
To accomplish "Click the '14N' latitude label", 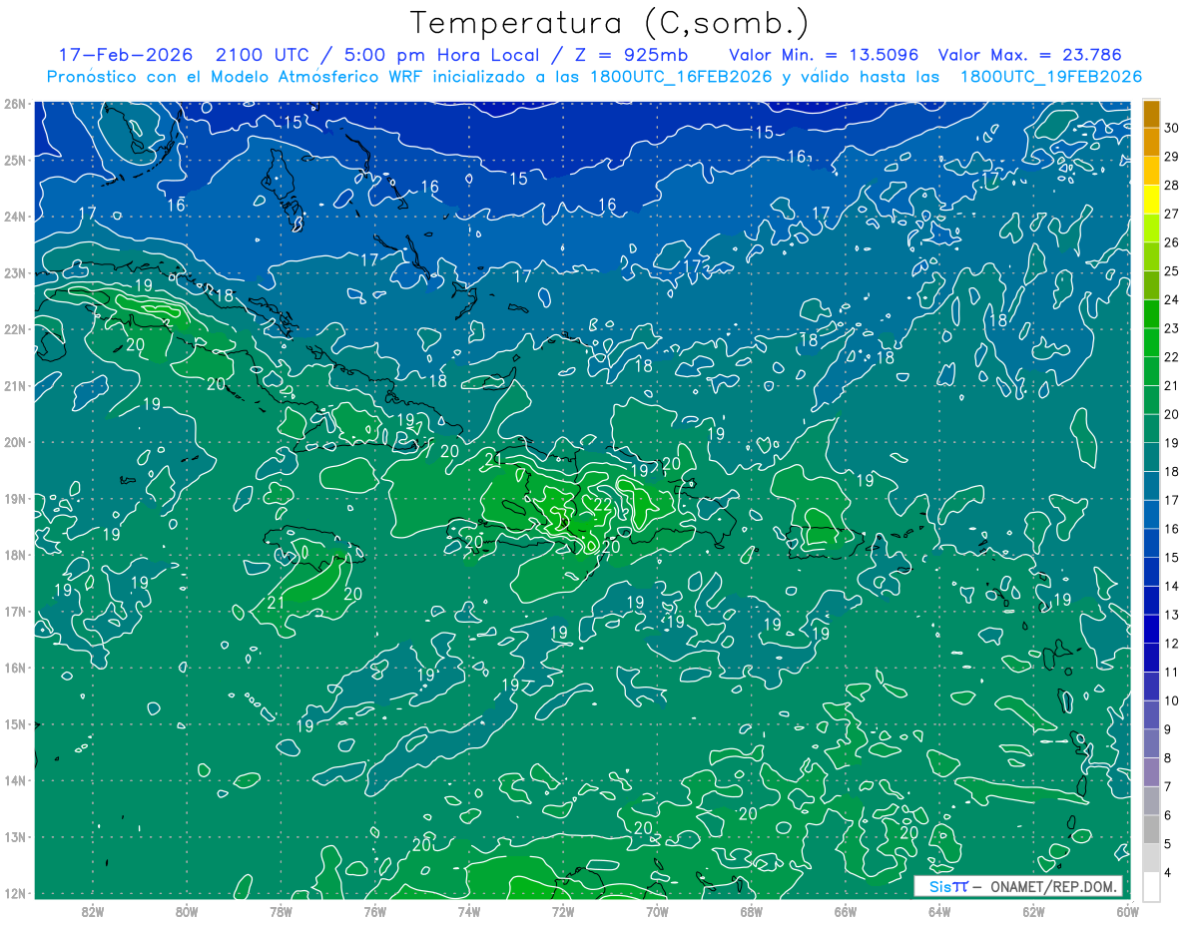I will coord(15,780).
